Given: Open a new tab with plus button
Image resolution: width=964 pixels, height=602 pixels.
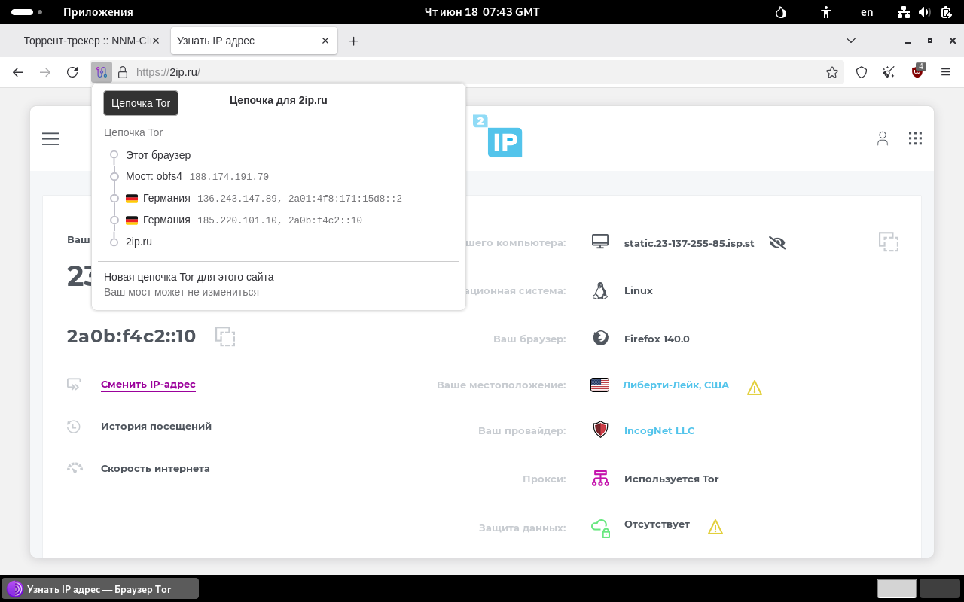Looking at the screenshot, I should click(x=353, y=41).
